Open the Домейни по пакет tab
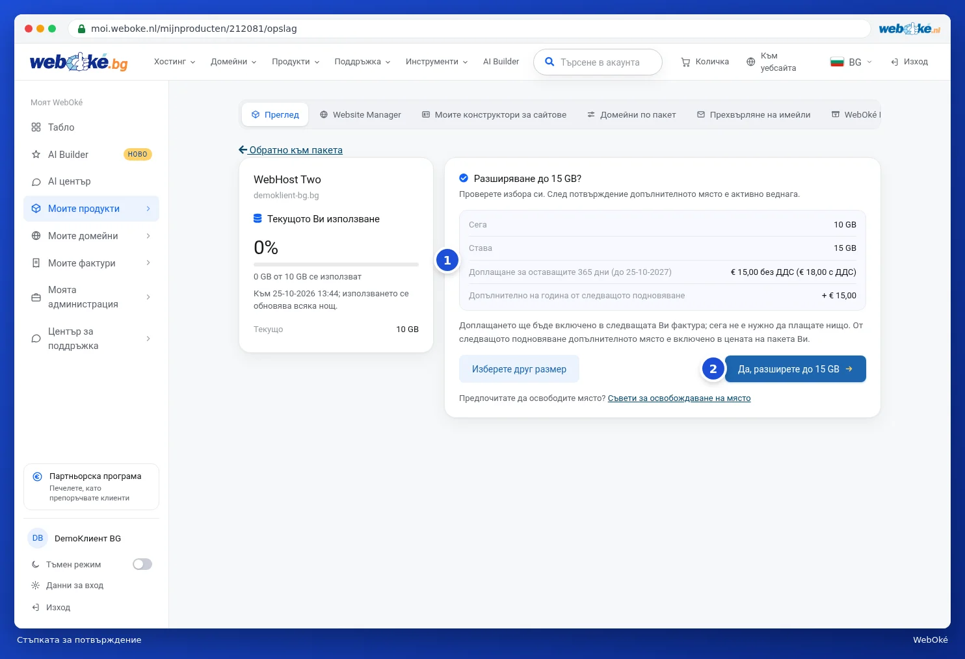The height and width of the screenshot is (659, 965). (x=631, y=114)
